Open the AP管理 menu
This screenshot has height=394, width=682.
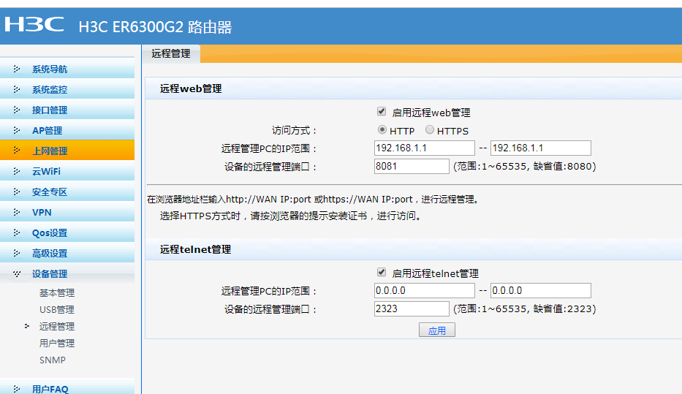point(47,130)
